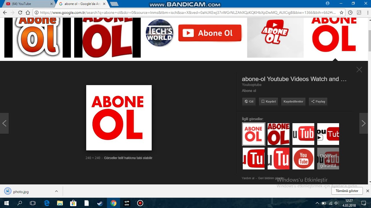Expand the photo.jpg download options arrow

[x=56, y=191]
